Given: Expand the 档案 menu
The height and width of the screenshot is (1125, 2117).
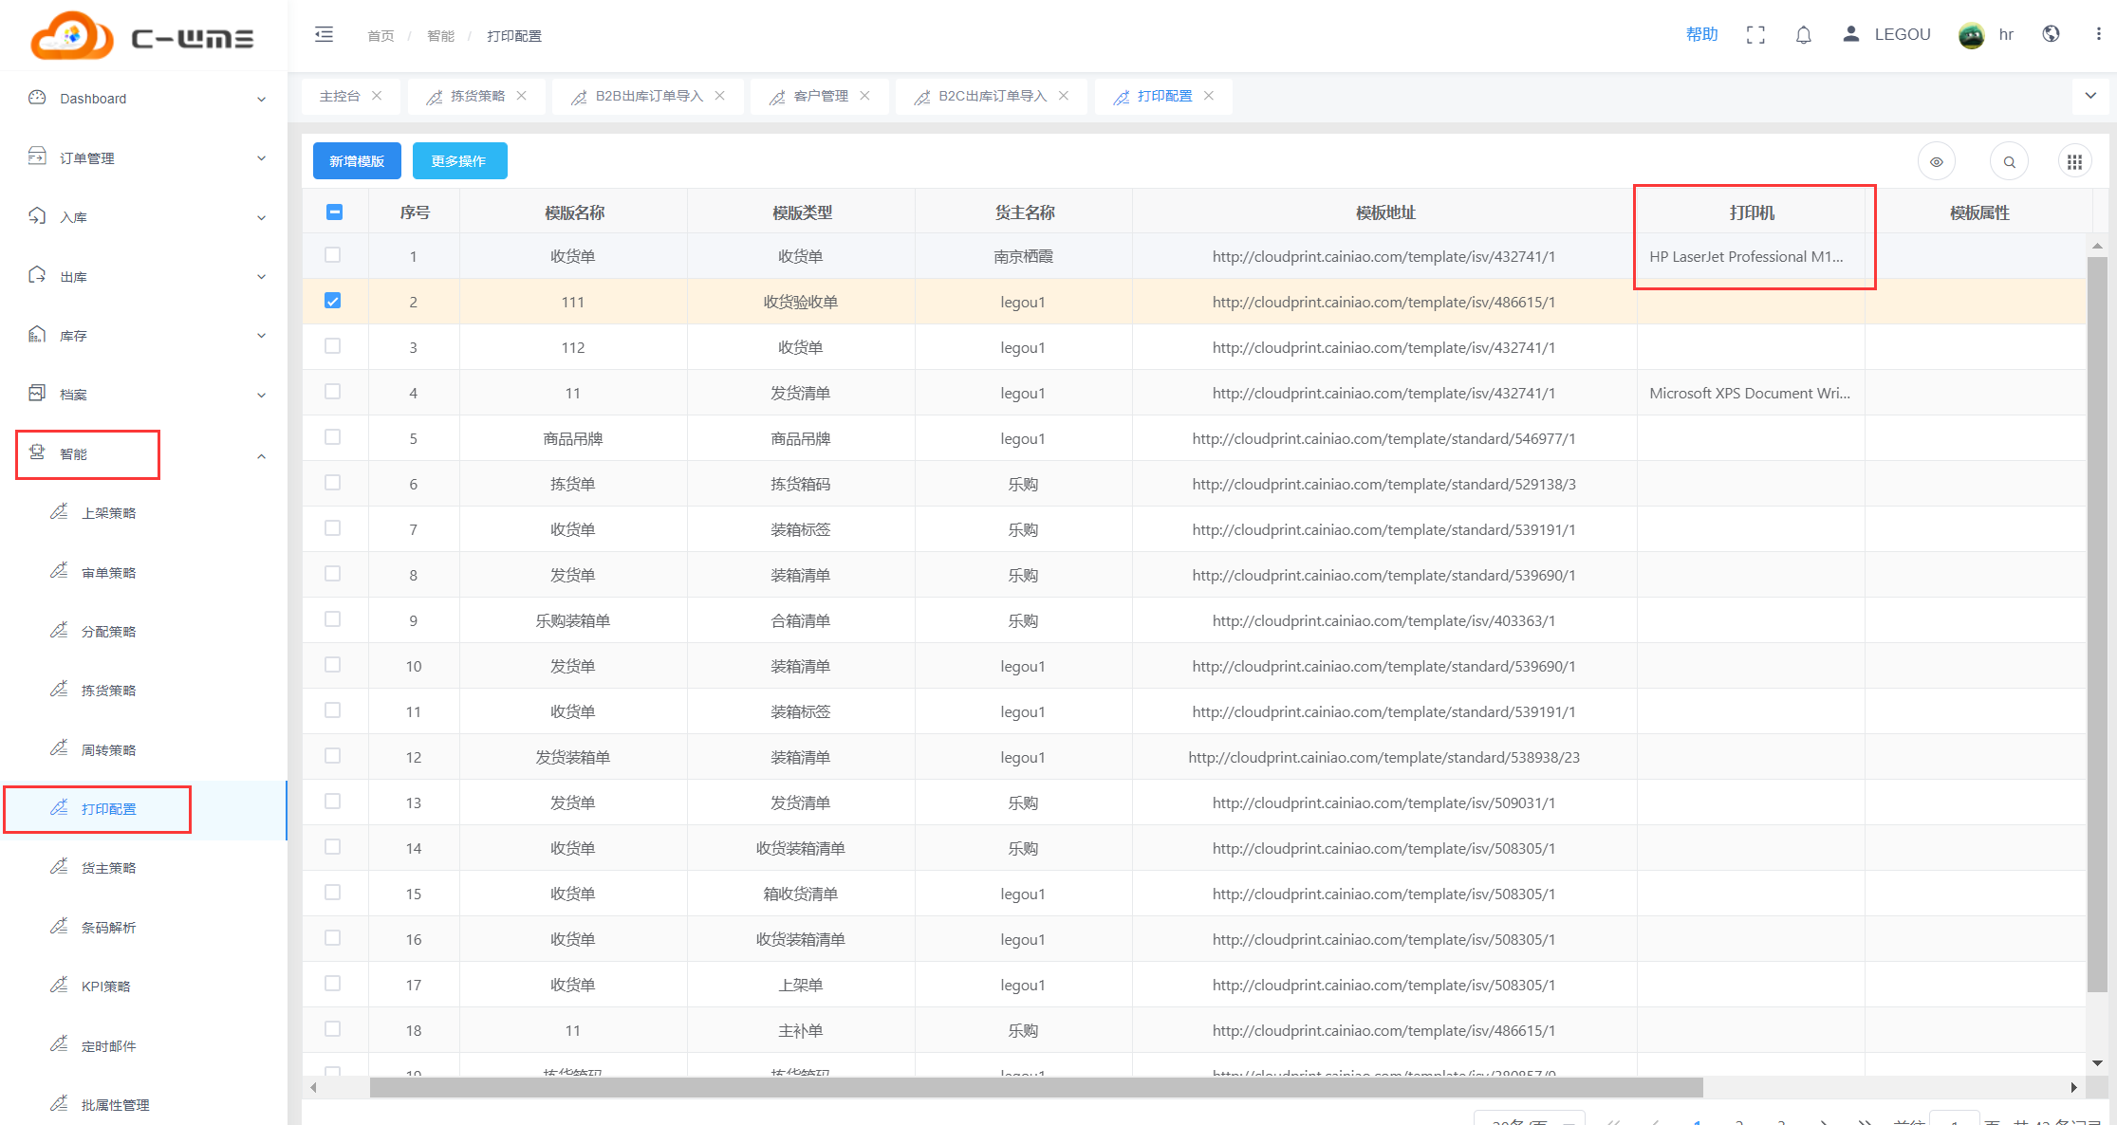Looking at the screenshot, I should point(144,395).
